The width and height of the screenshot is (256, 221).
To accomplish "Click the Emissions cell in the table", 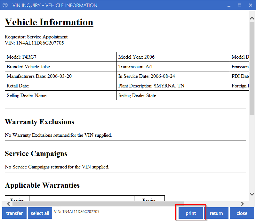I will click(240, 67).
